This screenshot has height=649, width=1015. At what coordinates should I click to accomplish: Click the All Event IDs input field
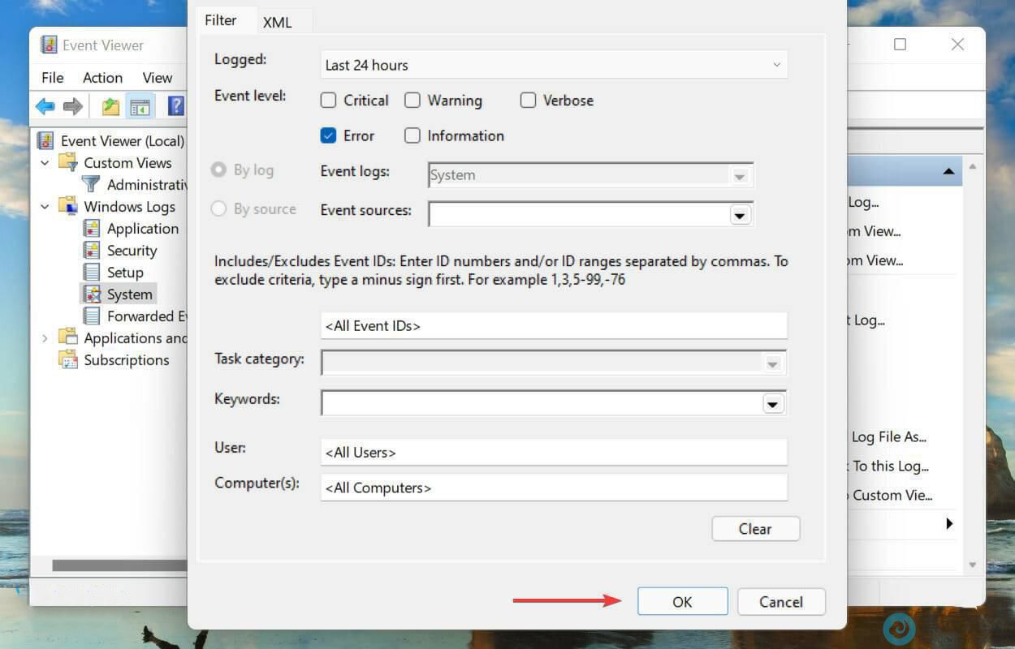pyautogui.click(x=554, y=326)
